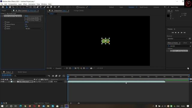Screen dimensions: 192x108
Task: Reset the Preview shortcut settings icon
Action: coord(190,39)
